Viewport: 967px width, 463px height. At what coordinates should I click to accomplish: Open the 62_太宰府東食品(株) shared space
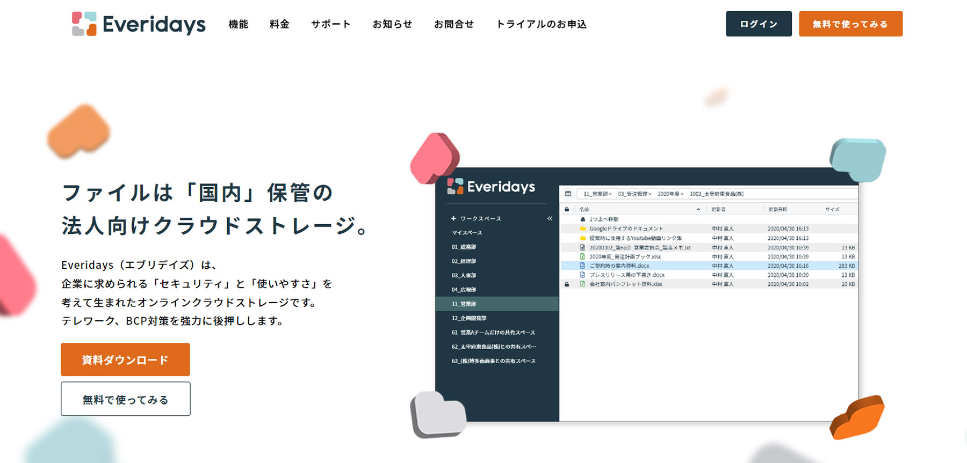[494, 347]
